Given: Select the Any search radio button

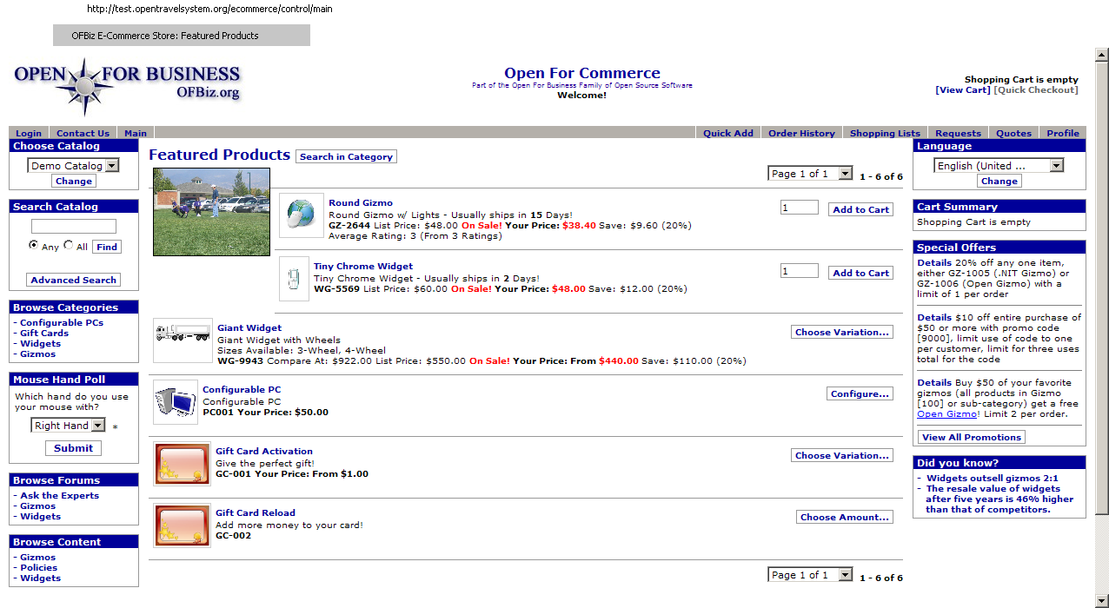Looking at the screenshot, I should [x=34, y=246].
